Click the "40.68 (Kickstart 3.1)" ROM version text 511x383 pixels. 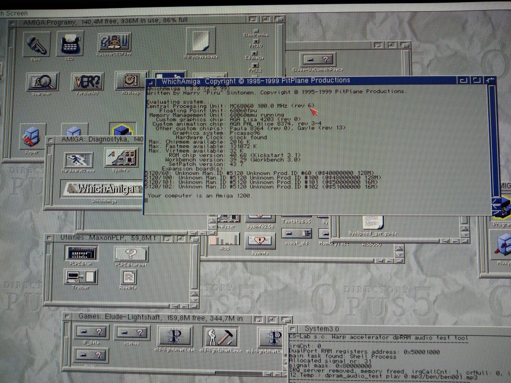pyautogui.click(x=265, y=155)
